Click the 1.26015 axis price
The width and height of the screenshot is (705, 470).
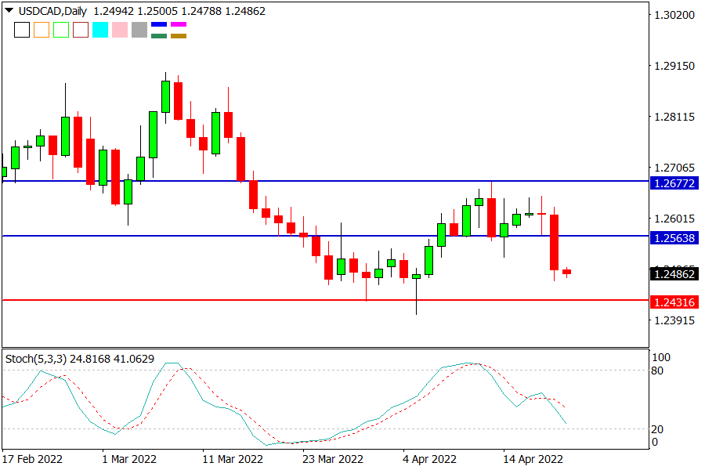tap(674, 219)
